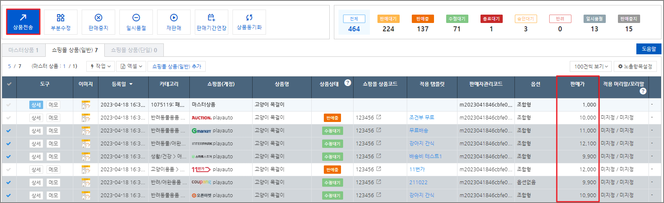Toggle the select-all checkbox in table header
This screenshot has height=203, width=664.
(x=9, y=84)
